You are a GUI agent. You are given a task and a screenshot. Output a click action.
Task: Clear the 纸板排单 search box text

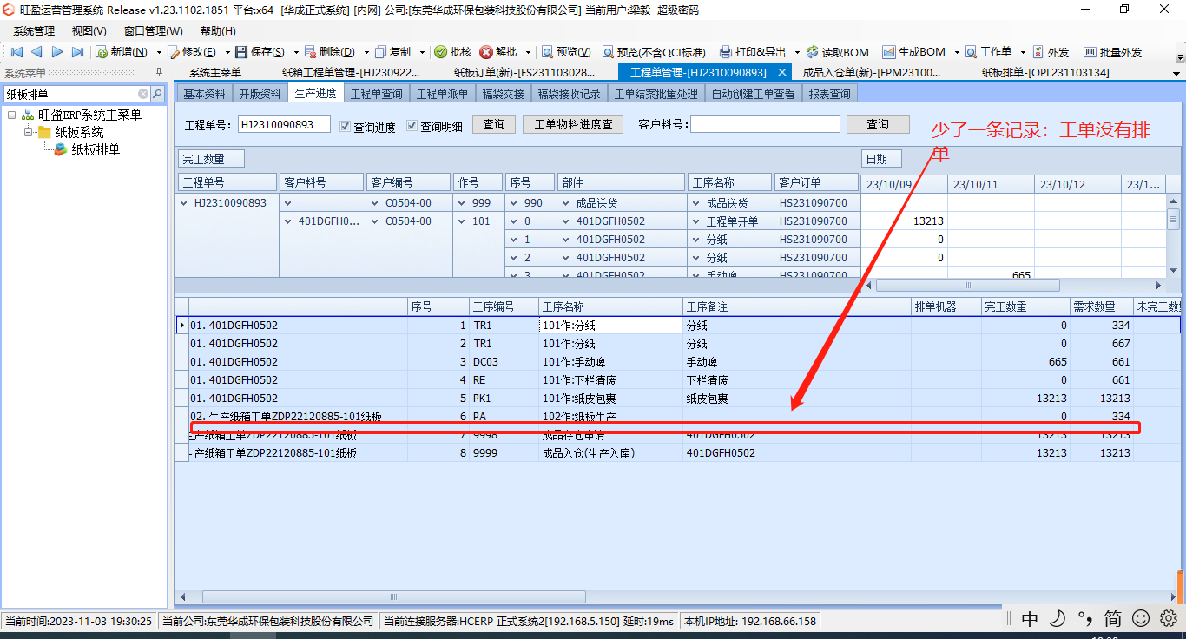(x=143, y=94)
